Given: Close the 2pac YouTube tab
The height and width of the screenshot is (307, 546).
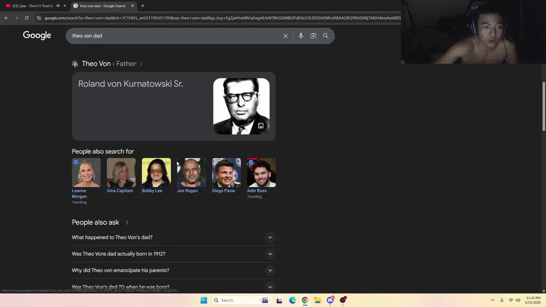Looking at the screenshot, I should click(65, 6).
